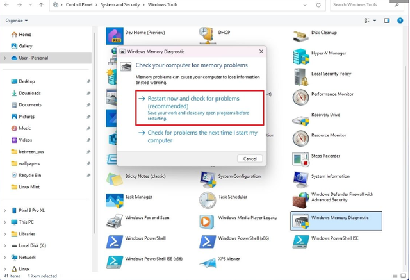Open Pictures in the navigation pane
The image size is (410, 280).
coord(26,117)
